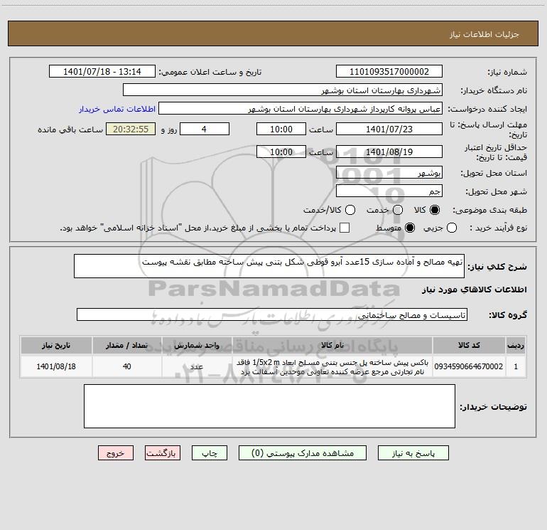Click the announcement date field 1401/07/18 - 13:14
This screenshot has width=547, height=530.
pyautogui.click(x=102, y=72)
